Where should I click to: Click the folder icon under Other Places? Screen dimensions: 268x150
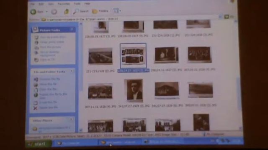click(35, 129)
